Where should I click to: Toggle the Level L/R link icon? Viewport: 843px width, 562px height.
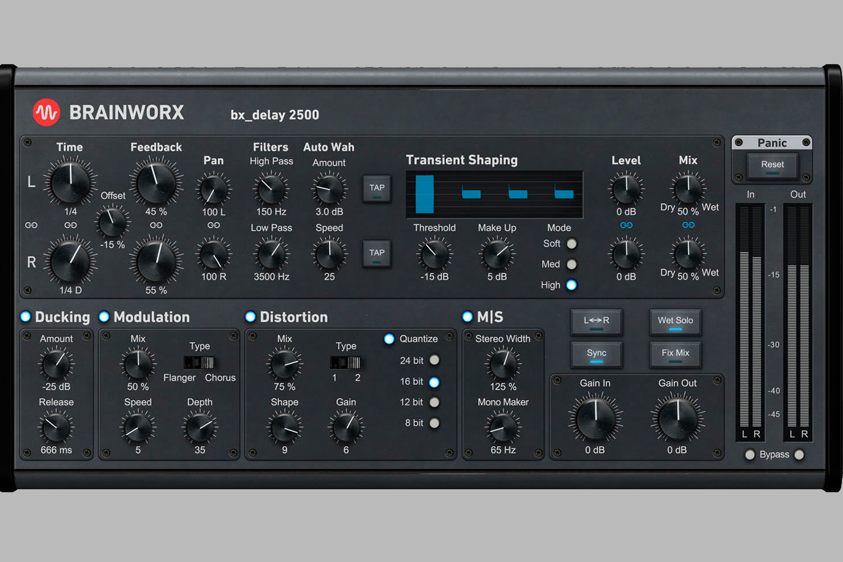click(x=626, y=225)
